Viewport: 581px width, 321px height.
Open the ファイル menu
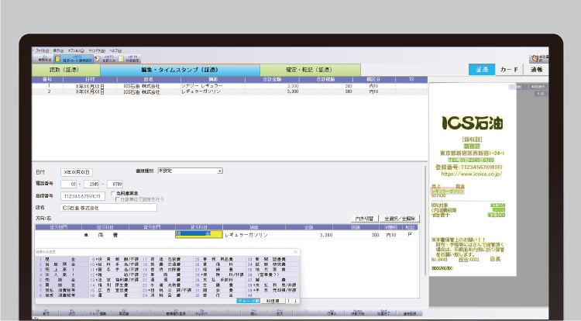click(x=42, y=50)
